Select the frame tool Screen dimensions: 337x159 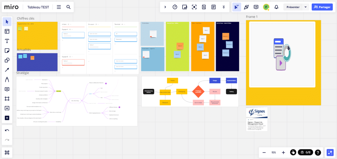pos(7,99)
